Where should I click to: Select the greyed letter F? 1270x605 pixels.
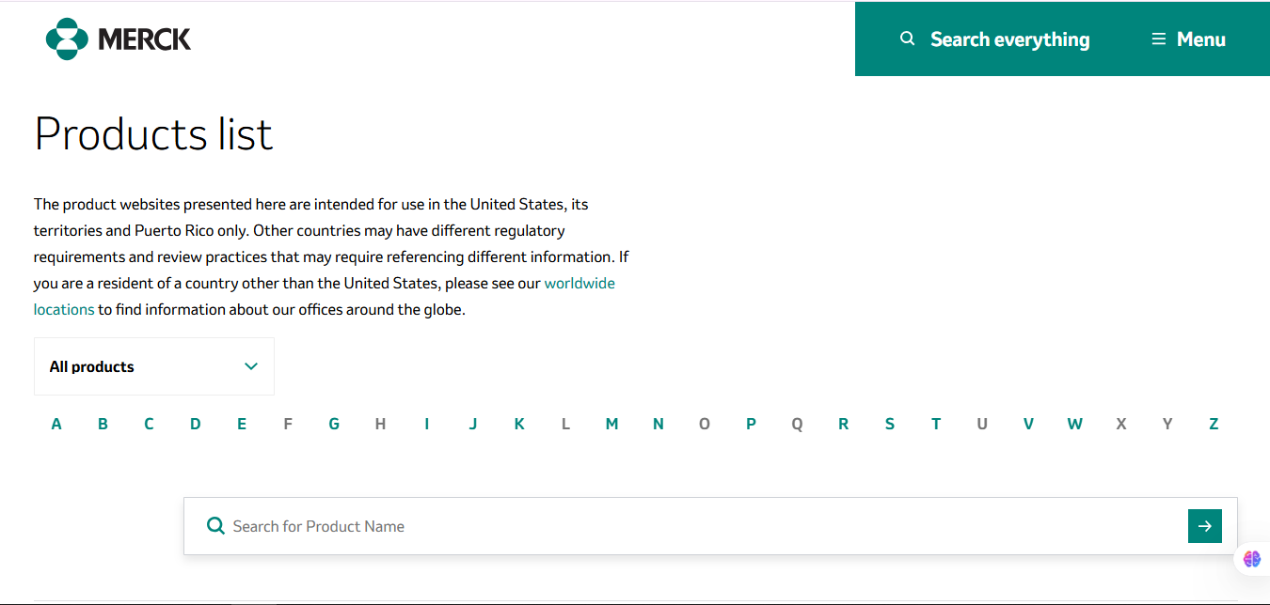point(288,424)
